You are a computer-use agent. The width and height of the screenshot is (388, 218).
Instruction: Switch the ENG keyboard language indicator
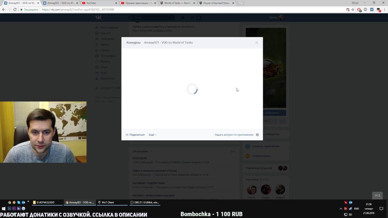pyautogui.click(x=357, y=209)
